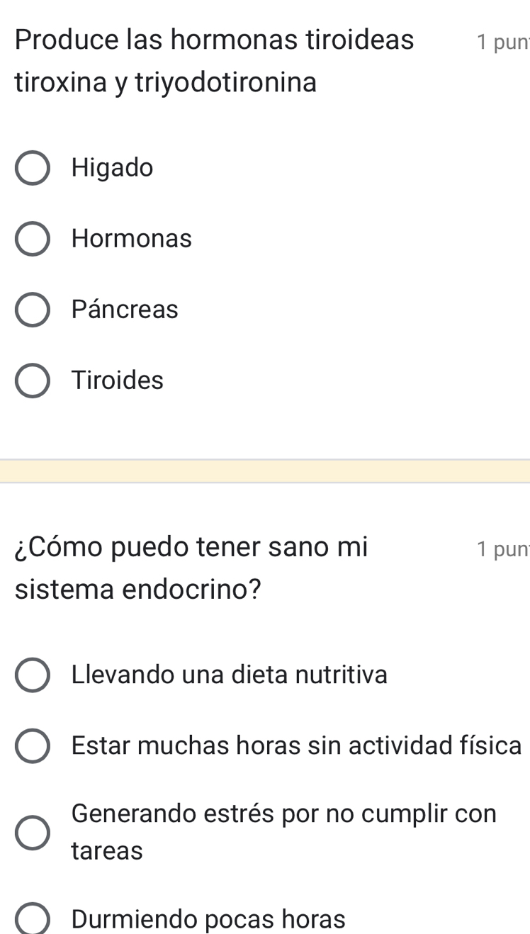
Task: Click the 'Produce las hormonas tiroideas' question title
Action: point(215,40)
